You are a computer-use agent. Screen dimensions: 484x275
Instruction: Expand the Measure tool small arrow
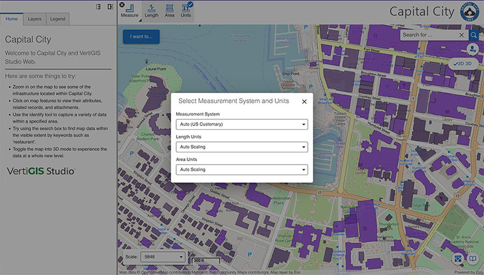tap(140, 21)
